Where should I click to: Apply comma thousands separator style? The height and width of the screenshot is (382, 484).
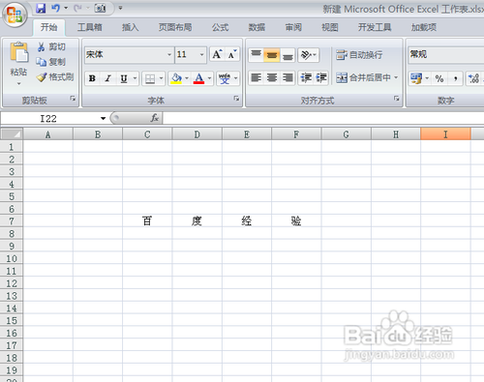coord(455,78)
